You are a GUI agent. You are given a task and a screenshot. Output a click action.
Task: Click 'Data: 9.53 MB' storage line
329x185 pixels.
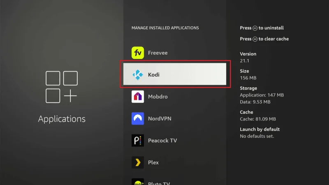click(x=255, y=102)
